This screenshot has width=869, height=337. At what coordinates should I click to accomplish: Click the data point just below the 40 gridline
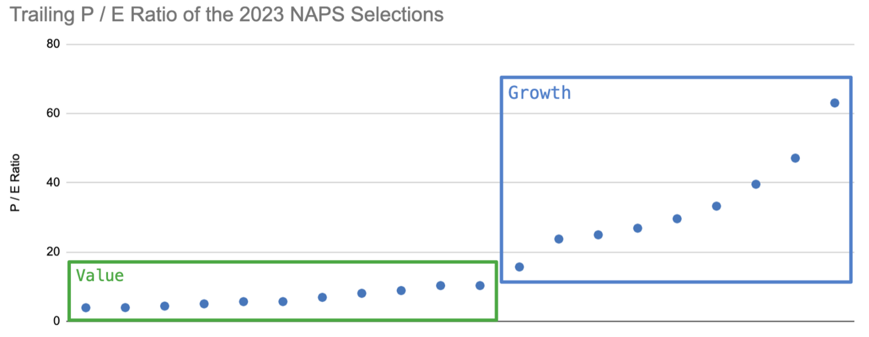(x=756, y=184)
